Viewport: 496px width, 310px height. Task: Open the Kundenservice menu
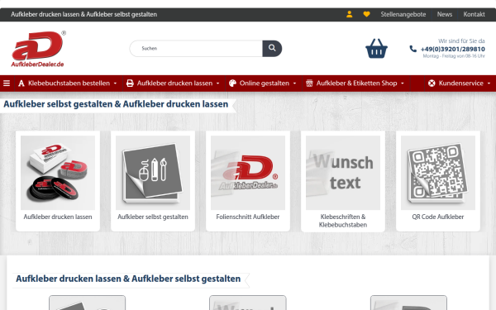coord(461,83)
